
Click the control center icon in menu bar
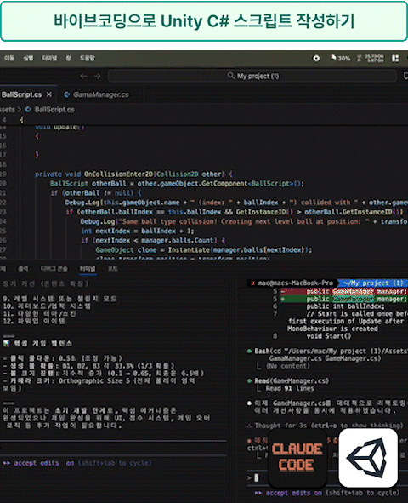click(x=395, y=58)
